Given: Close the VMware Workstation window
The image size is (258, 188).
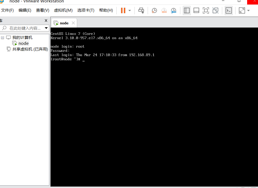Looking at the screenshot, I should (x=254, y=1).
